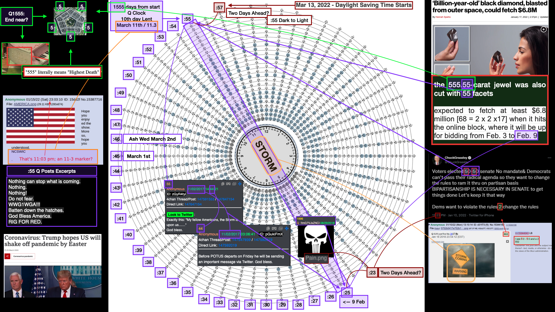Click the image gallery icon in post 44

coord(280,228)
